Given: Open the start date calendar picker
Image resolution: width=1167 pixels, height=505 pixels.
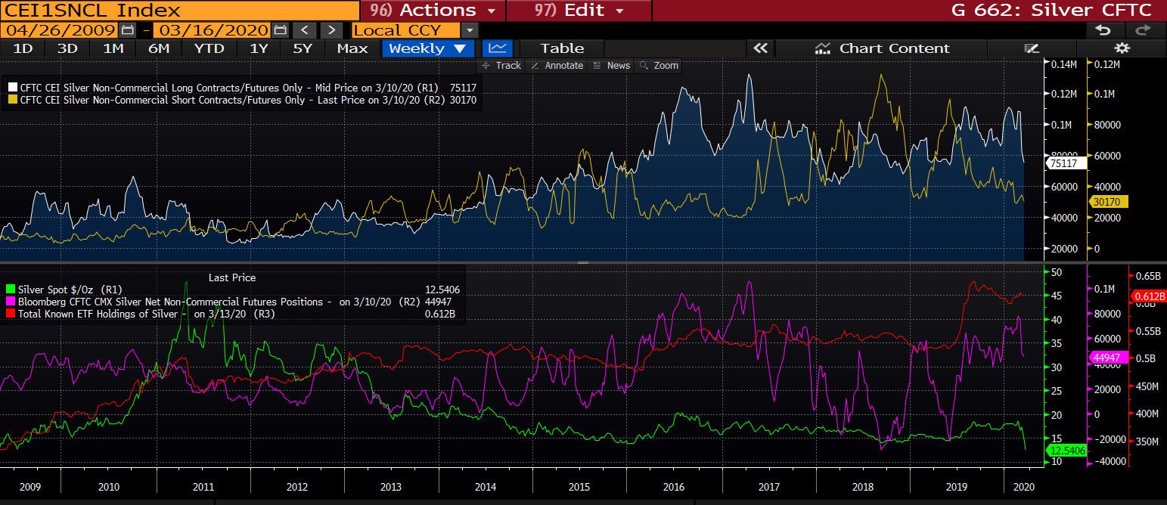Looking at the screenshot, I should [x=127, y=30].
